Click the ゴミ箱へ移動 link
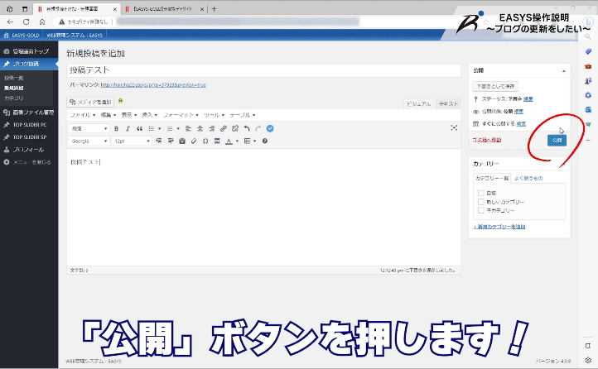Viewport: 598px width, 369px height. pos(487,140)
